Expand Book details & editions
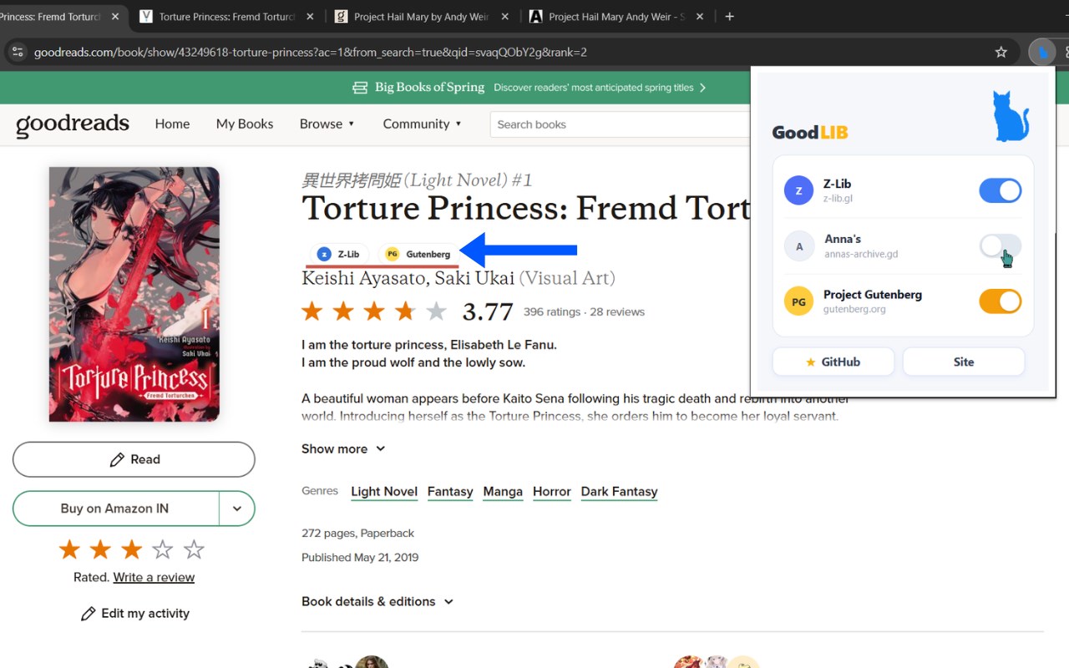 377,601
